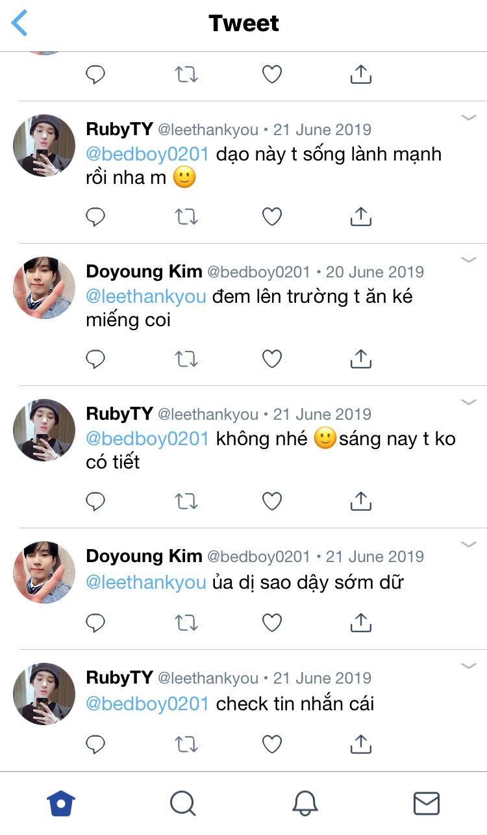Switch to the Notifications bell tab
The image size is (487, 835).
pos(305,803)
